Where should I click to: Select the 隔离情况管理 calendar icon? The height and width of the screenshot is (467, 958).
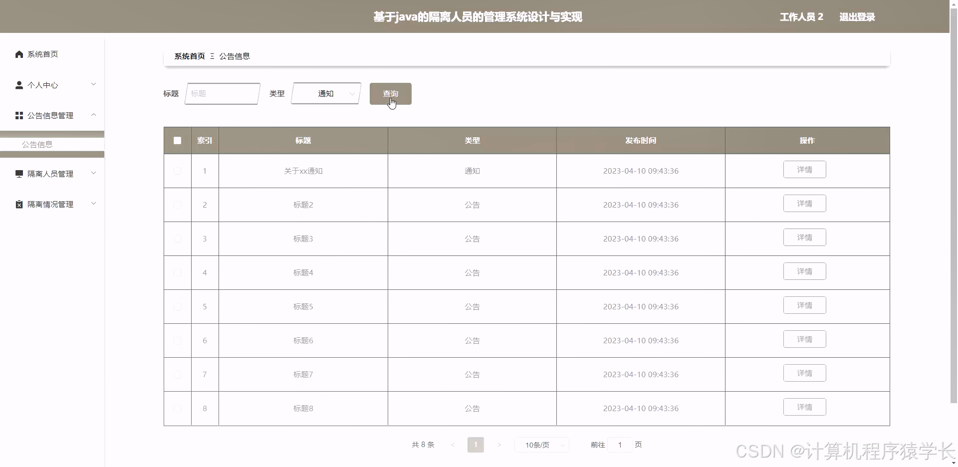coord(19,204)
